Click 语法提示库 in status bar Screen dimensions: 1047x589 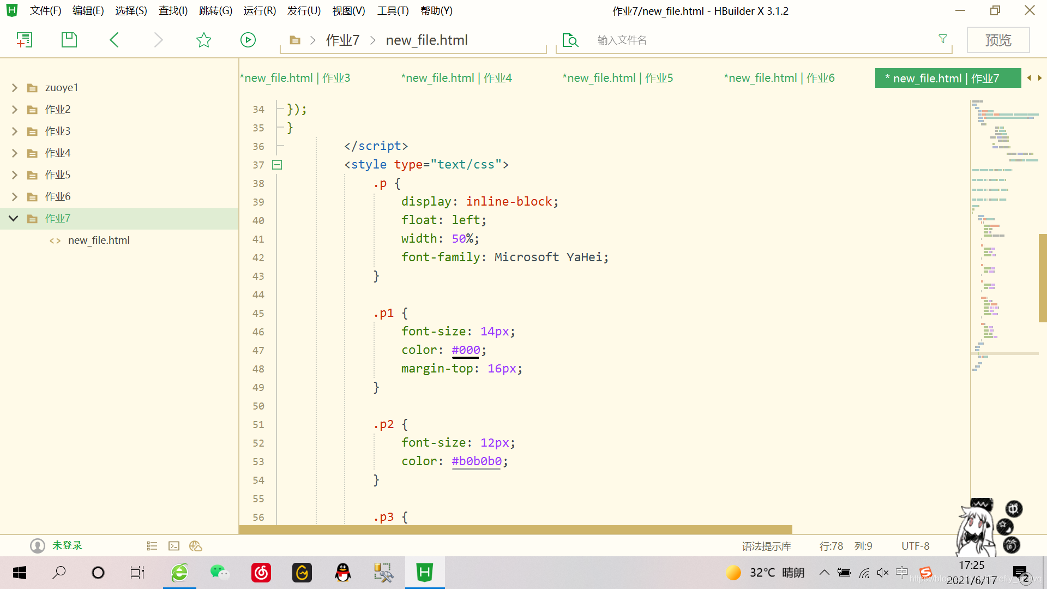(766, 546)
